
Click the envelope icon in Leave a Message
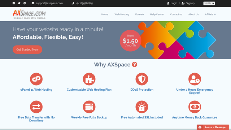[200, 127]
